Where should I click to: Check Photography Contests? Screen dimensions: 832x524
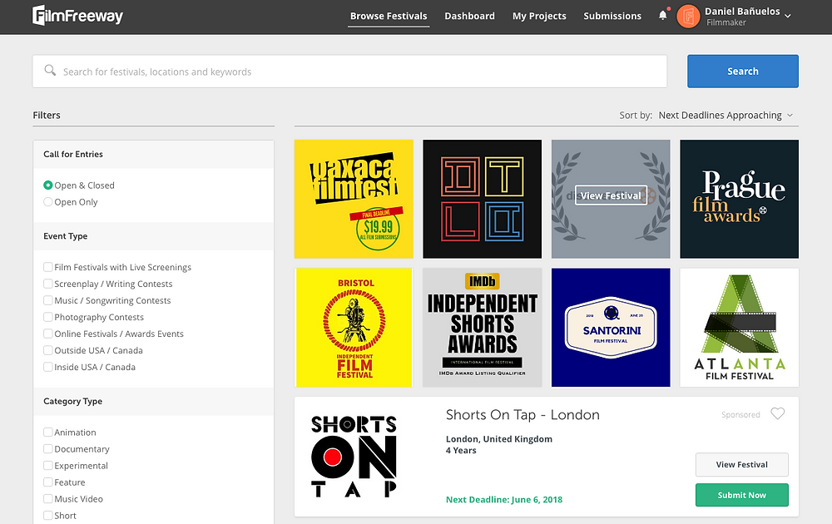click(47, 317)
